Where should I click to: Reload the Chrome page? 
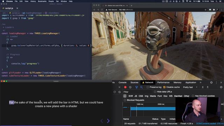[x=102, y=10]
